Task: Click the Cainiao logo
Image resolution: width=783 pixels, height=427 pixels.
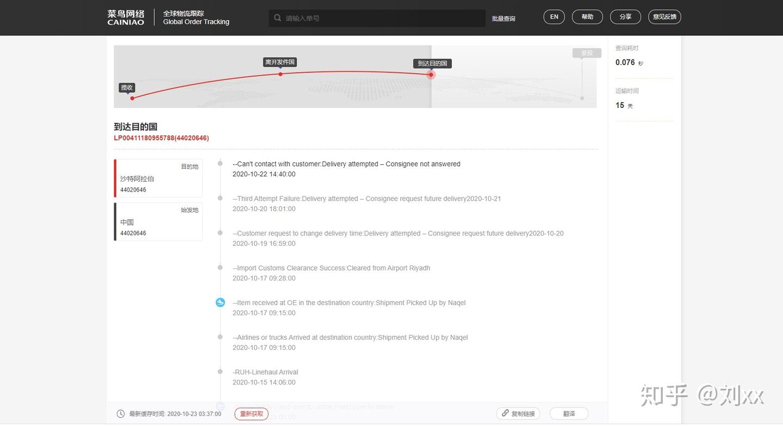Action: point(126,18)
